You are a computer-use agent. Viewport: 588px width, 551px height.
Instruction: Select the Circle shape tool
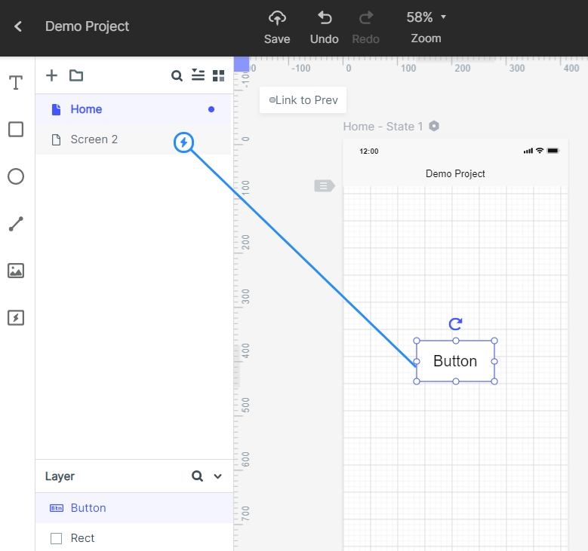(x=16, y=176)
